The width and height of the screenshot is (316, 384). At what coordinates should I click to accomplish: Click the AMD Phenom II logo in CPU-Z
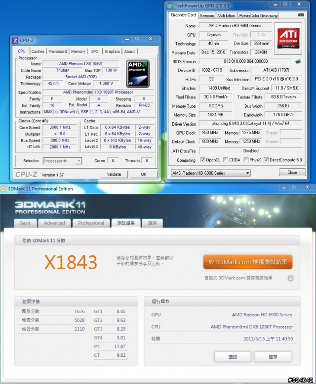(x=138, y=73)
